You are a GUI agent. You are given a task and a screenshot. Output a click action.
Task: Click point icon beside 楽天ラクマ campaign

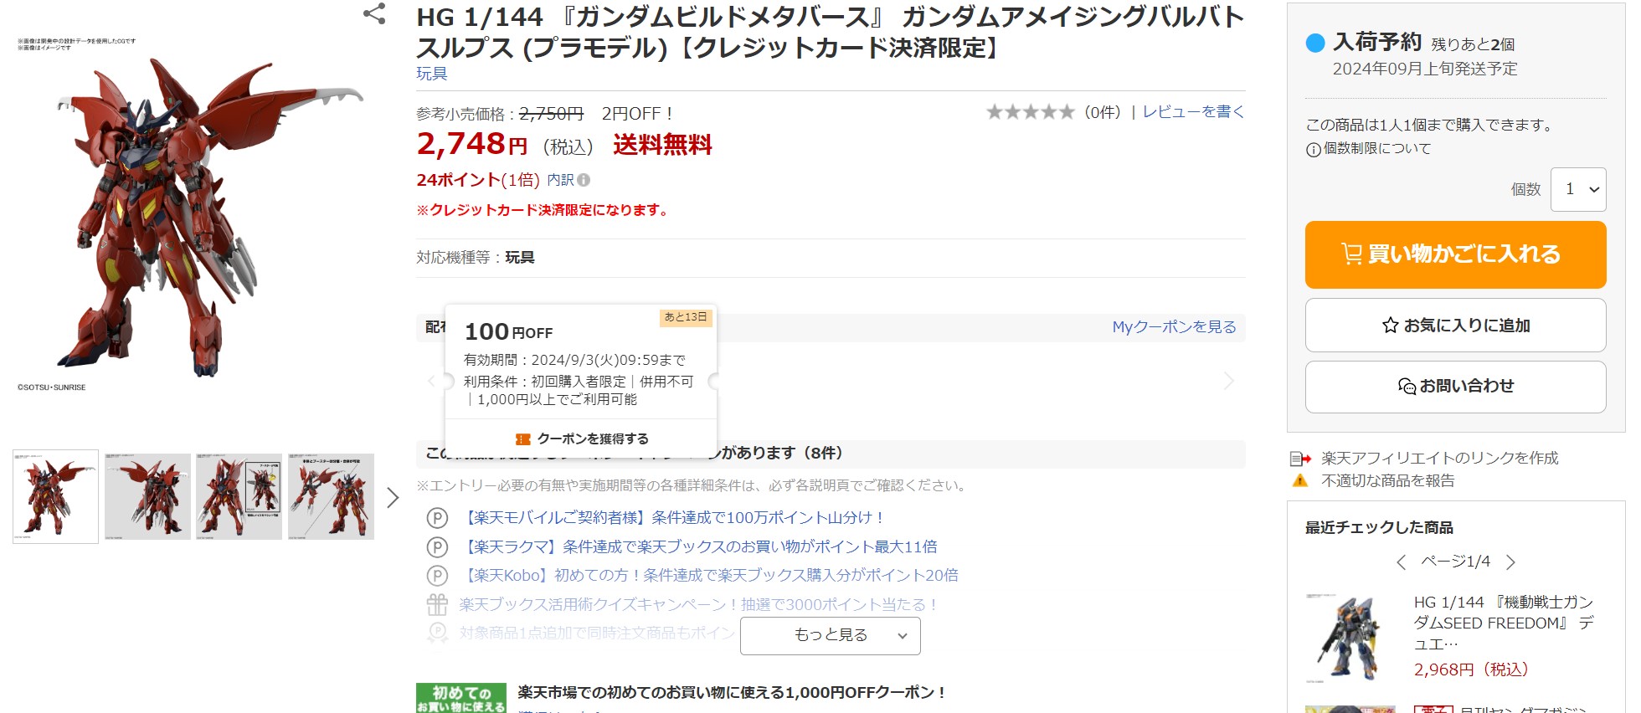pos(437,547)
